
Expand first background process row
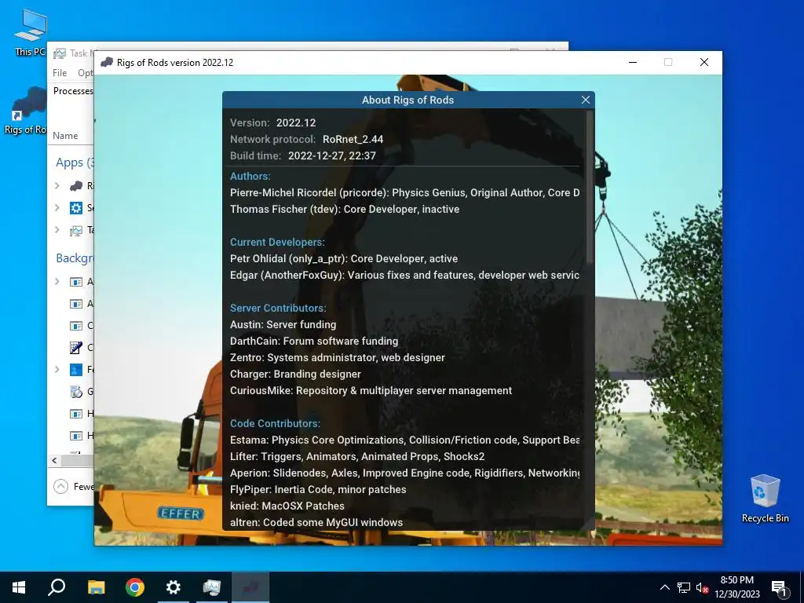click(57, 282)
